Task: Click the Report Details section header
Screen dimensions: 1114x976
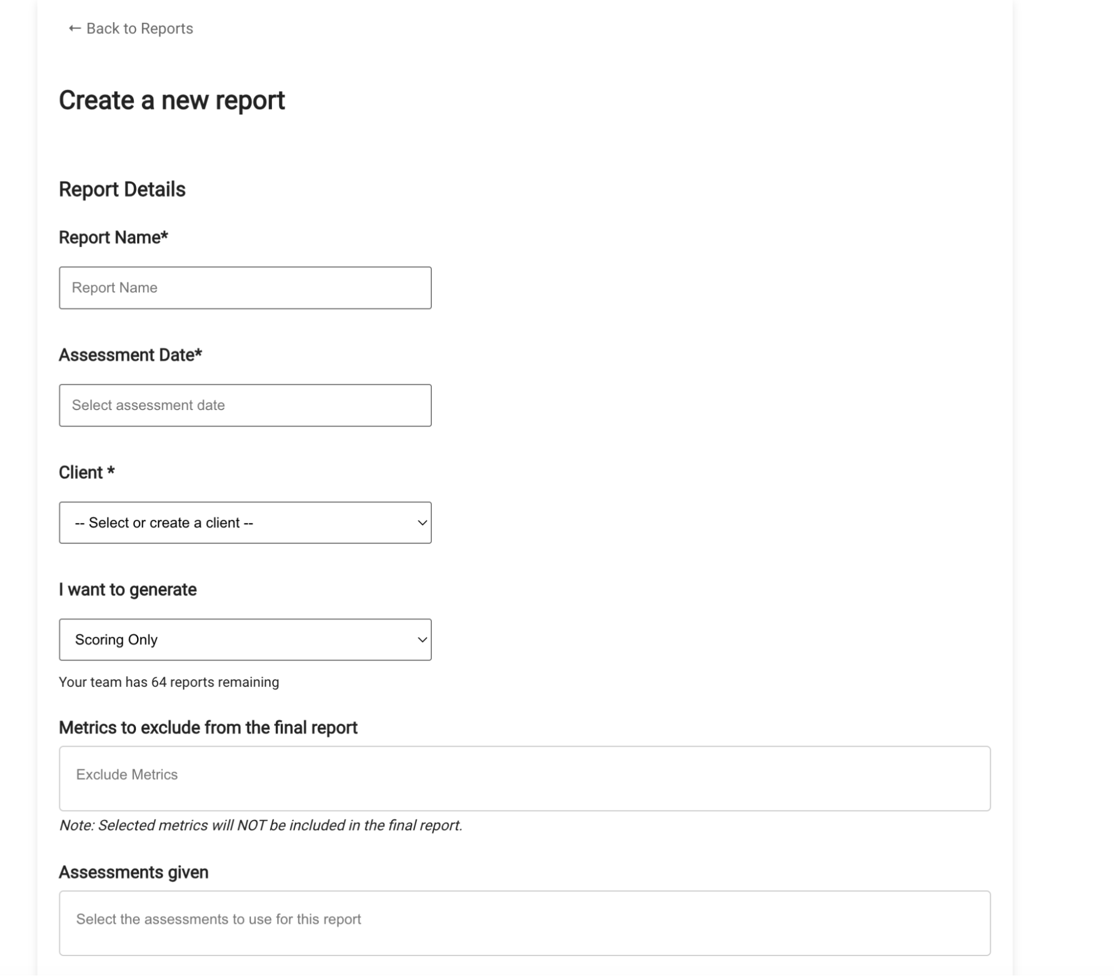Action: click(122, 189)
